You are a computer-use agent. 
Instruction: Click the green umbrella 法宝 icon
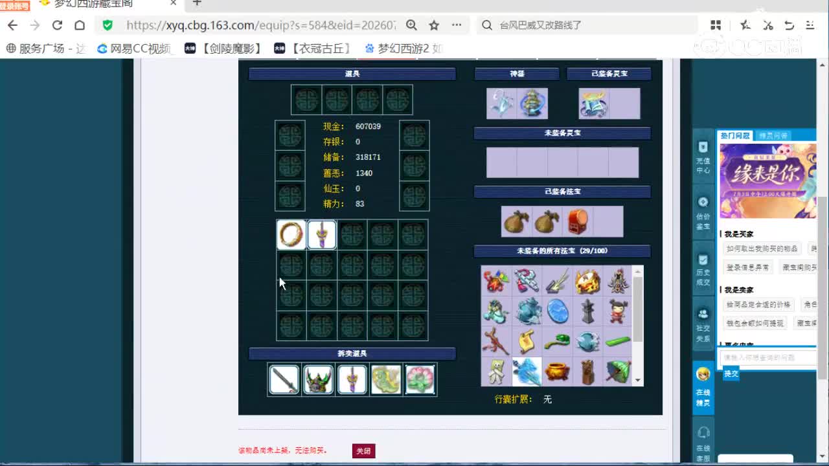619,372
